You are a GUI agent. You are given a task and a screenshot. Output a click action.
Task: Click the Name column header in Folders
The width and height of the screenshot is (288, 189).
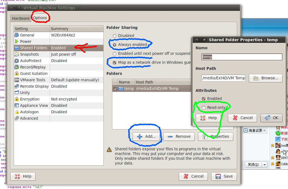[126, 82]
